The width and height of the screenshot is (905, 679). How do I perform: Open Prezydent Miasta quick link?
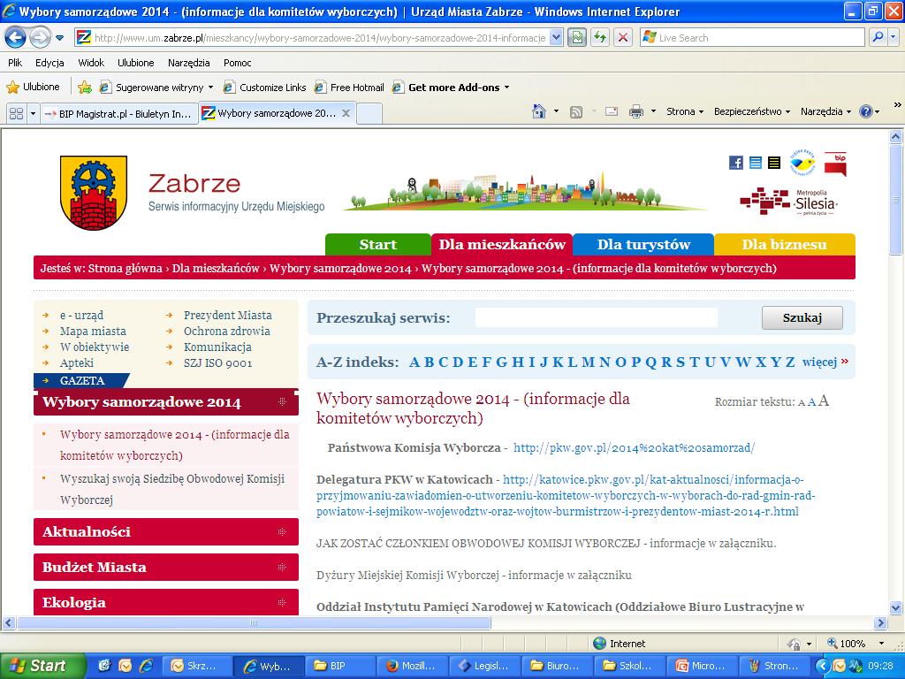tap(227, 316)
